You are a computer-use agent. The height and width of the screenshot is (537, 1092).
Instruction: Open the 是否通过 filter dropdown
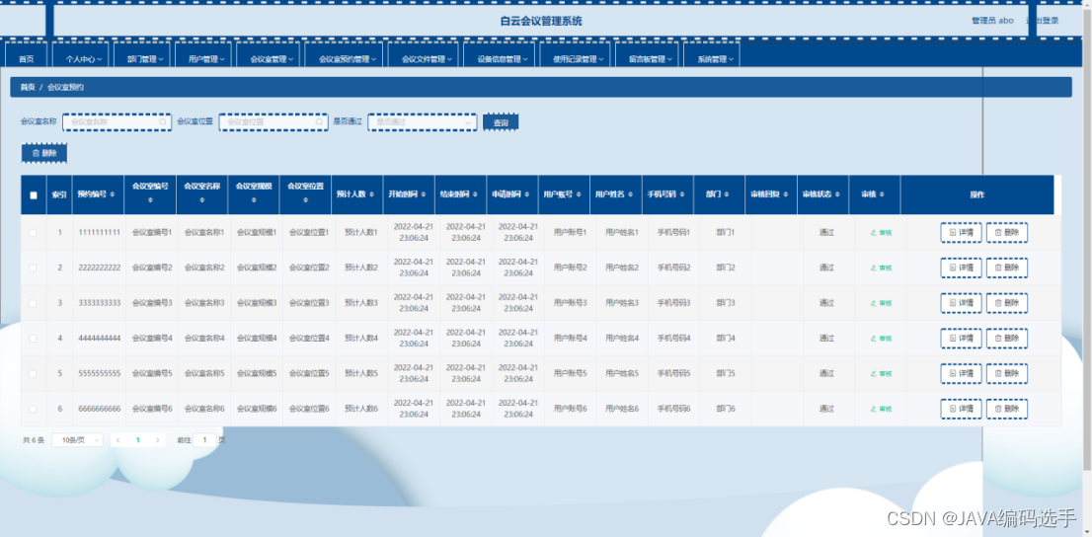pyautogui.click(x=423, y=121)
